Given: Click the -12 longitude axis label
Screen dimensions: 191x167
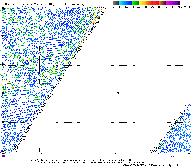Looking at the screenshot, I should point(39,154).
